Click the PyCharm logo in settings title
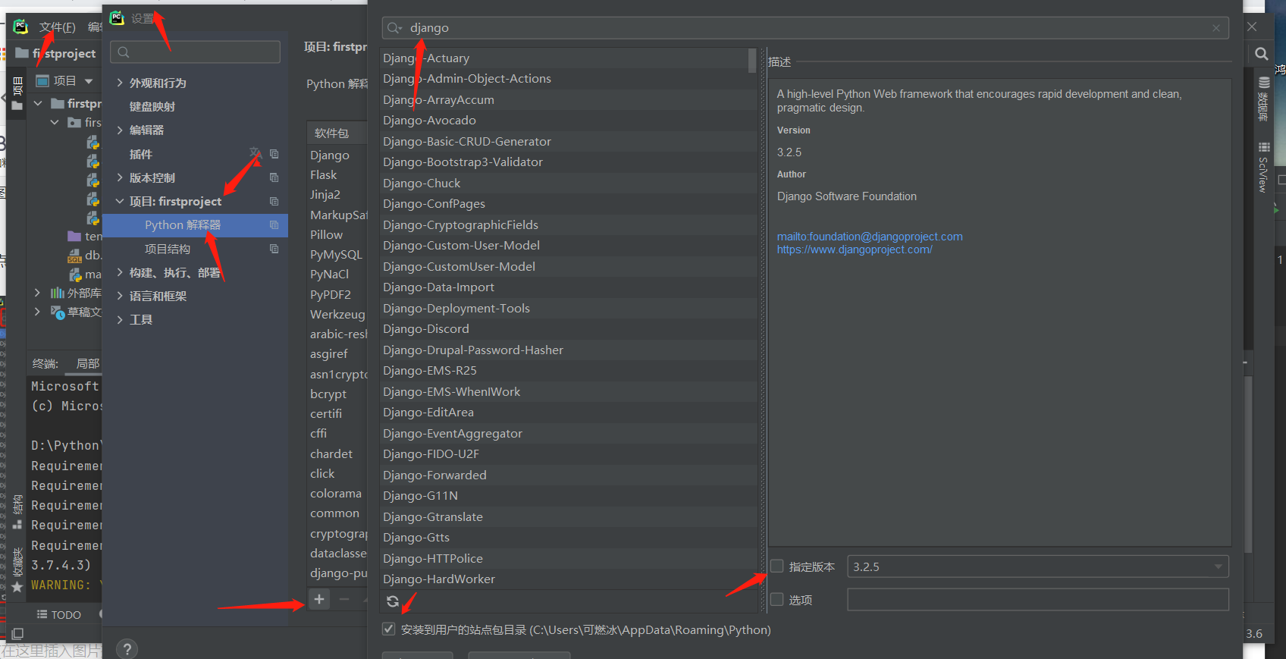This screenshot has width=1286, height=659. coord(117,18)
